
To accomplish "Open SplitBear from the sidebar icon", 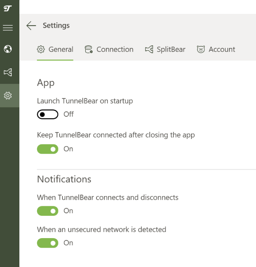I will tap(8, 72).
